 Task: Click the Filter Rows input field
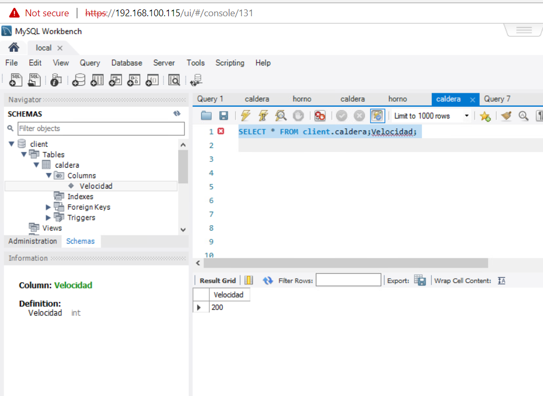tap(349, 280)
